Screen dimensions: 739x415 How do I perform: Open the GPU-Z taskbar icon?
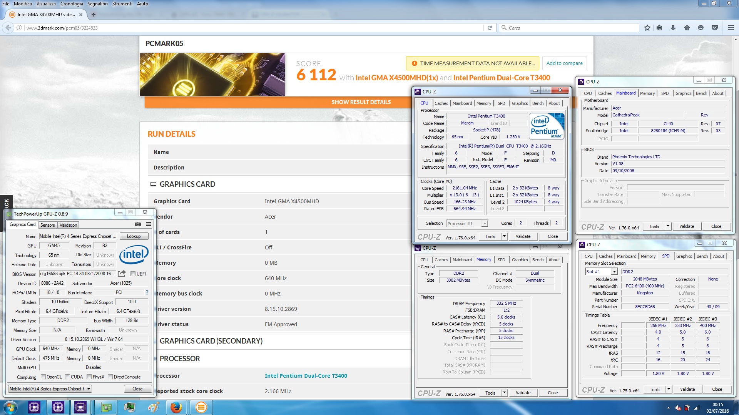pos(106,407)
